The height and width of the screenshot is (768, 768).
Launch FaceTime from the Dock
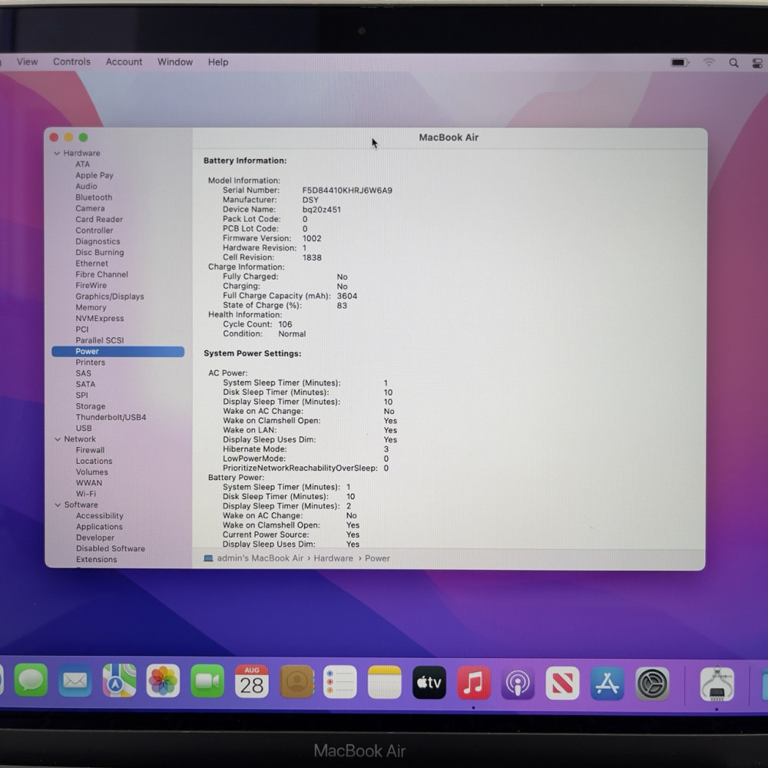[x=207, y=680]
